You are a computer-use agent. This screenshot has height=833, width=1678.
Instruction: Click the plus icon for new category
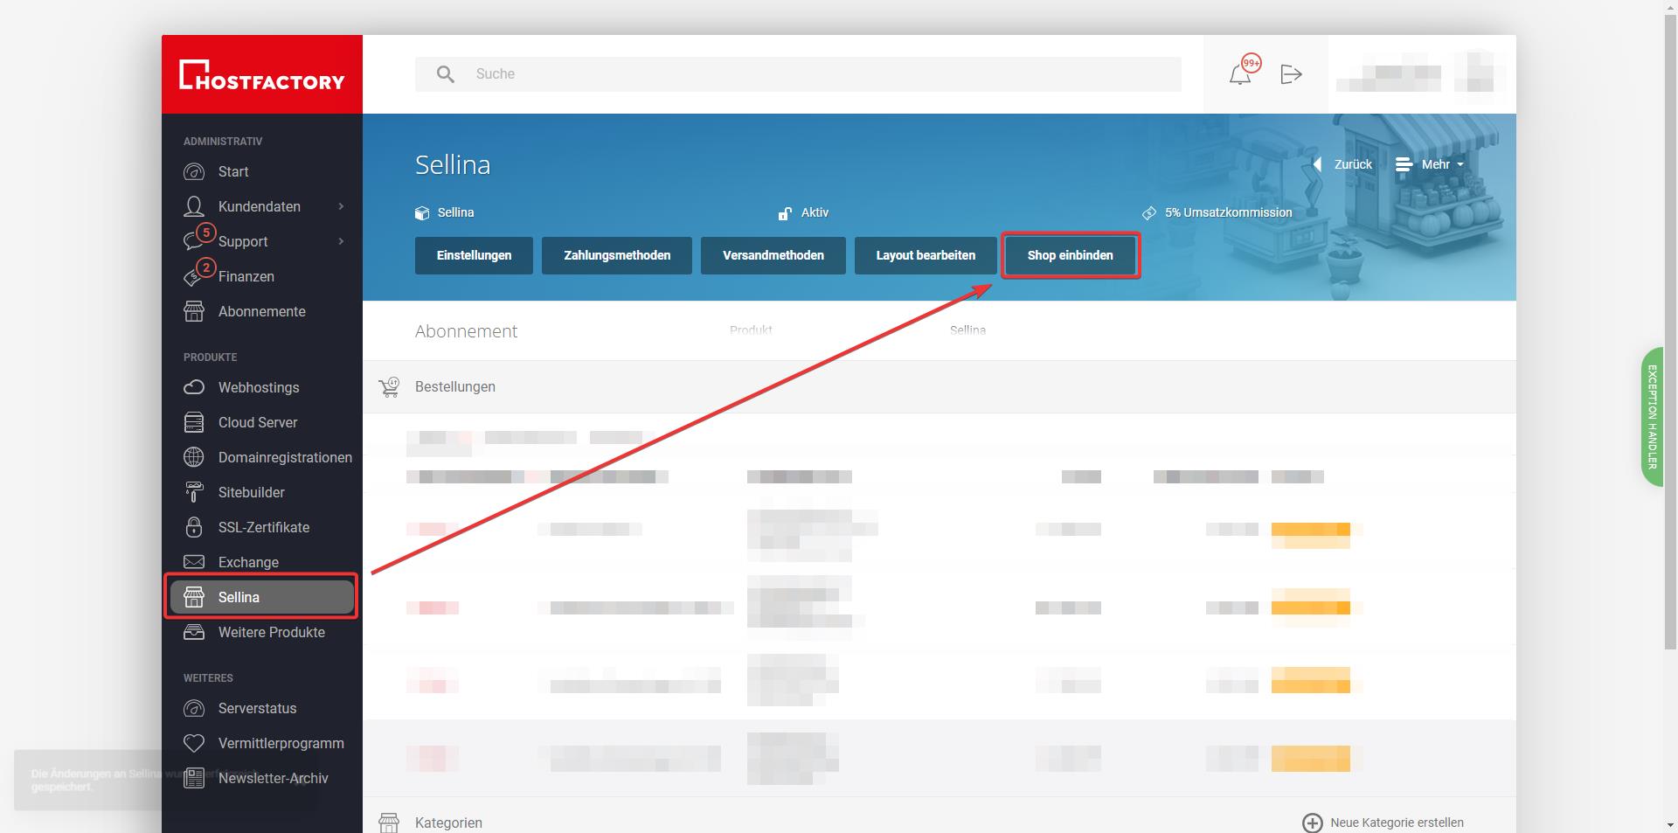click(x=1313, y=823)
